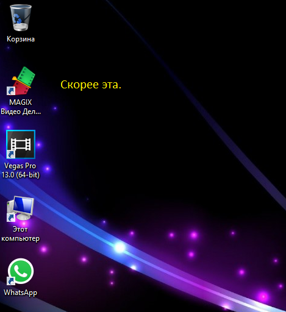Click the Vegas Pro 13.0 (64-bit) caption
The height and width of the screenshot is (312, 286).
tap(21, 170)
